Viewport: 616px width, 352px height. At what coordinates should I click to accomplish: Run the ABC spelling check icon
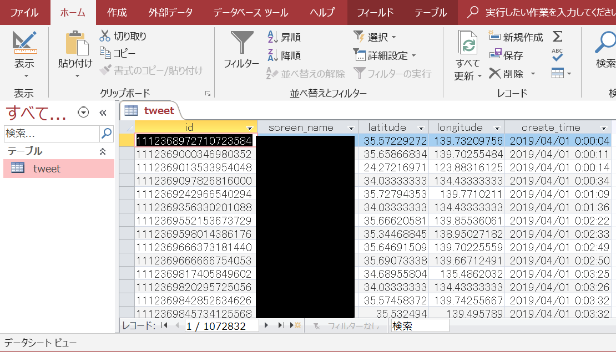tap(557, 55)
